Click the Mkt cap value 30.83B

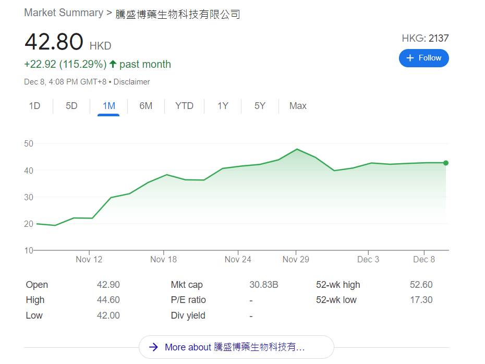[x=264, y=285]
